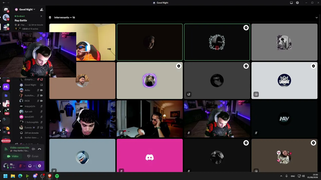The width and height of the screenshot is (321, 180).
Task: Switch the ENG input language indicator
Action: click(293, 176)
